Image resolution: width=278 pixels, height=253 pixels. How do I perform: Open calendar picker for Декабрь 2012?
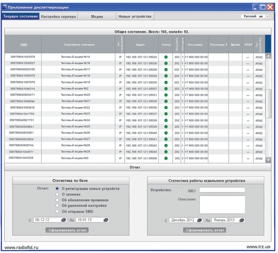(x=200, y=220)
